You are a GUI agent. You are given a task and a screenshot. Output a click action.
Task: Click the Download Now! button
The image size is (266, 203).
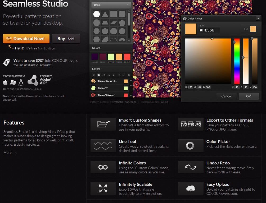click(x=26, y=39)
